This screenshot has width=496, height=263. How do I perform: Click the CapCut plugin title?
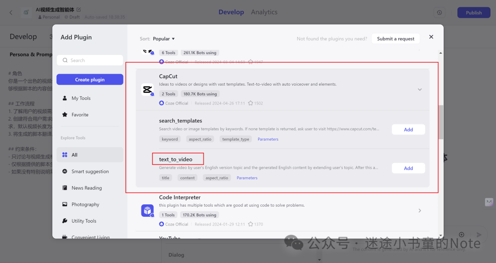pos(168,77)
